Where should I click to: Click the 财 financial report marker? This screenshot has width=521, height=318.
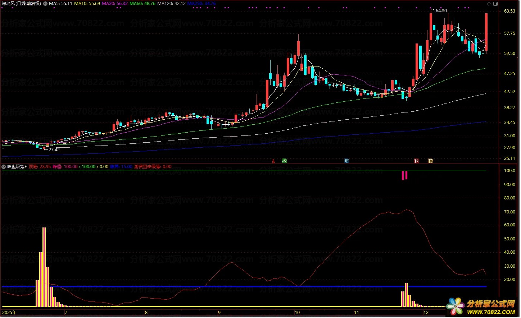pos(346,161)
